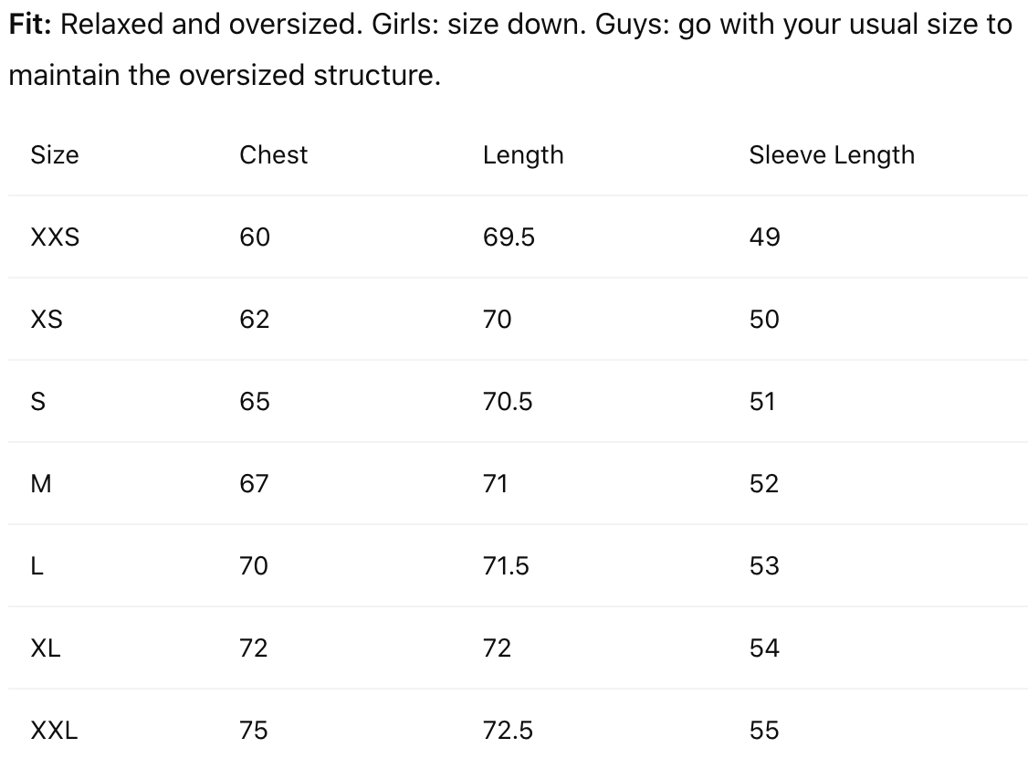Click the Size column header

[x=55, y=155]
